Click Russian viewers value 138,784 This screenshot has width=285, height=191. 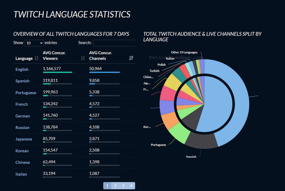(50, 127)
